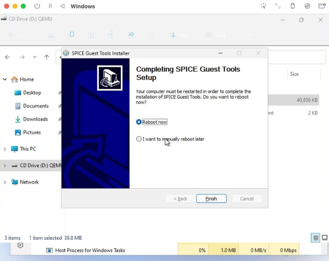
Task: Click the Finish button in installer
Action: pyautogui.click(x=211, y=198)
